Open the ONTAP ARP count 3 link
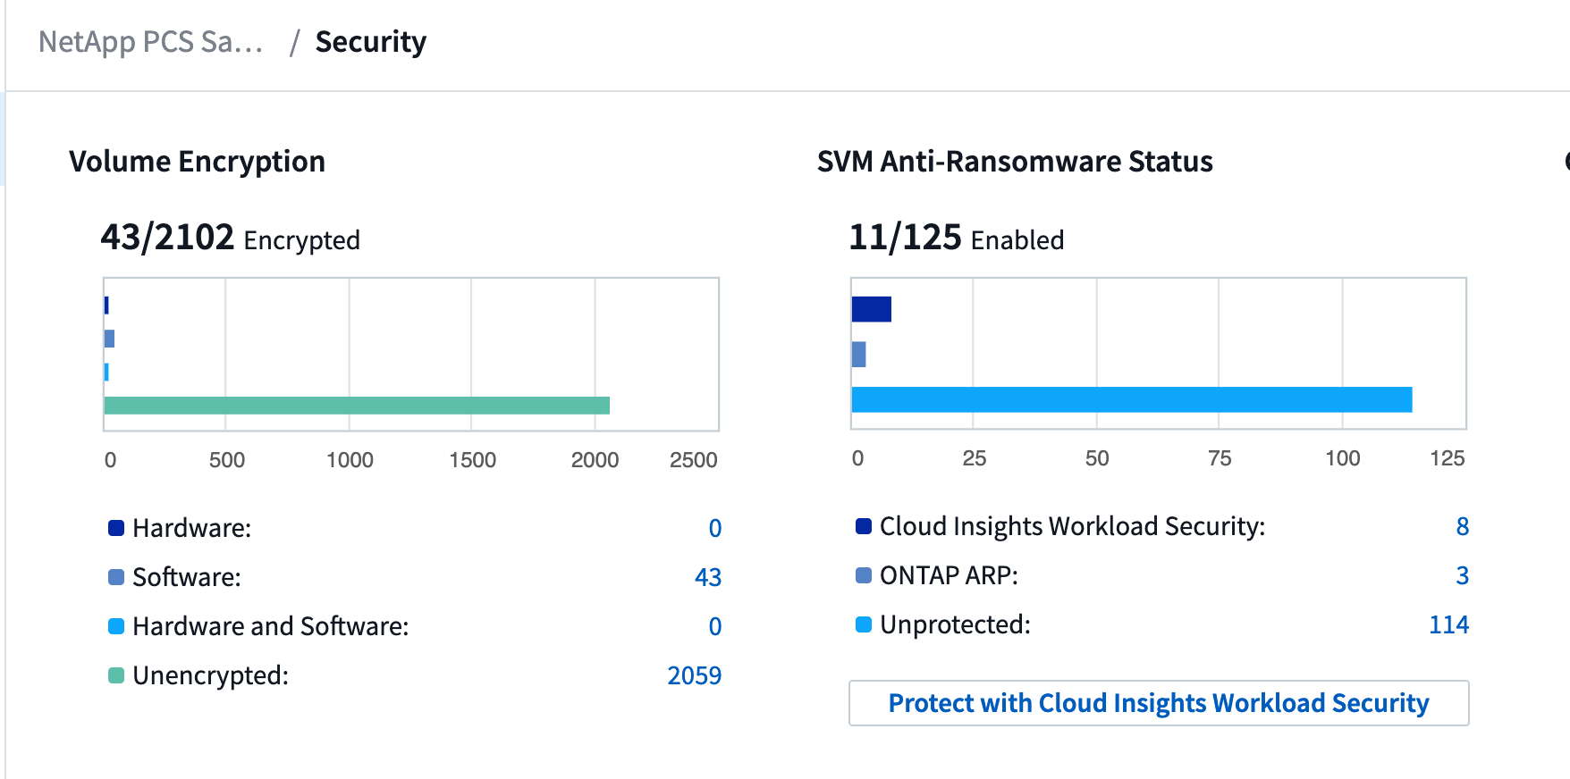 pyautogui.click(x=1462, y=575)
